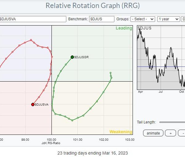Click the Tail Length slider
This screenshot has width=185, height=157.
click(172, 122)
